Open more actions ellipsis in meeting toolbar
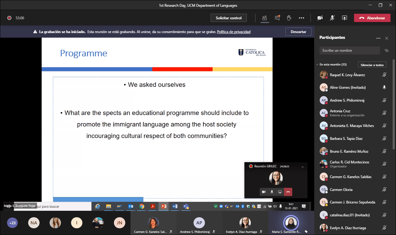396x235 pixels. (301, 18)
